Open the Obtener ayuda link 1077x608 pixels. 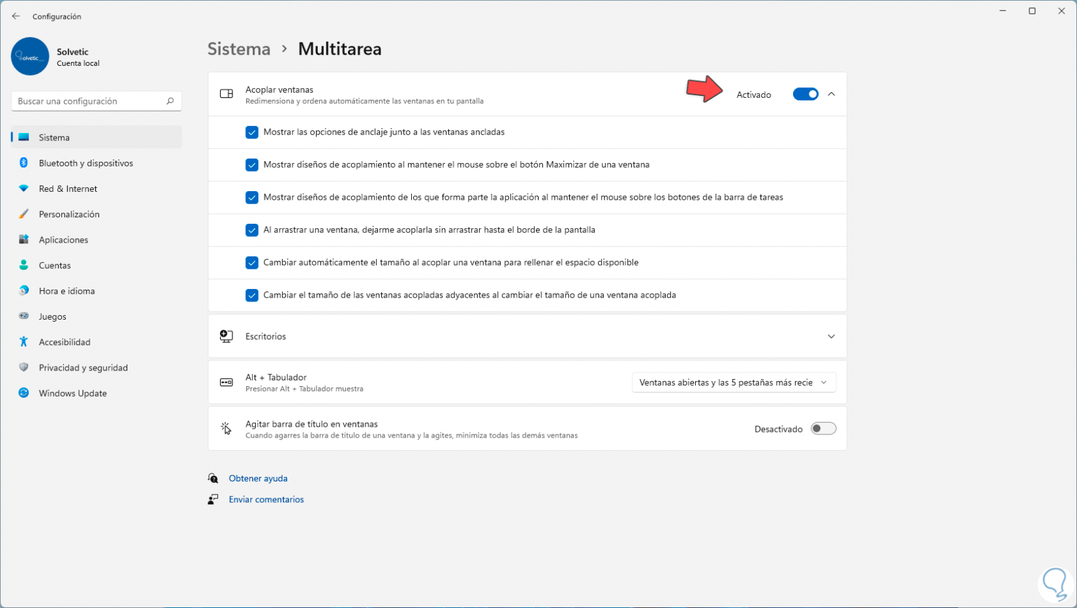258,478
